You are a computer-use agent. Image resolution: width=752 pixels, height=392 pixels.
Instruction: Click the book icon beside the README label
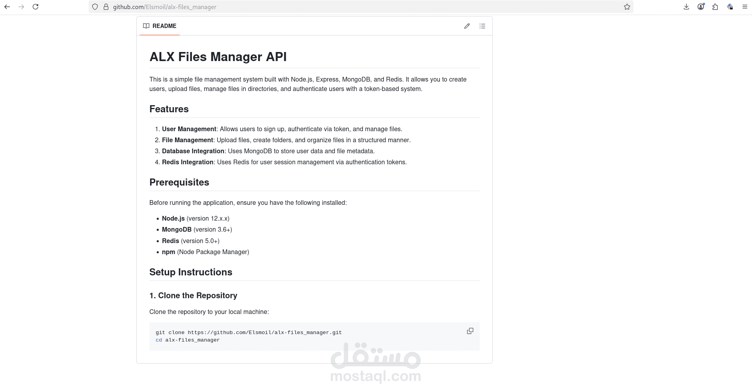(x=145, y=26)
